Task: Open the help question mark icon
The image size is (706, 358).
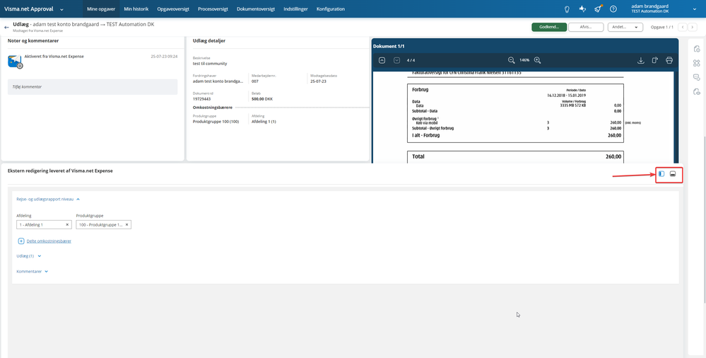Action: (x=613, y=9)
